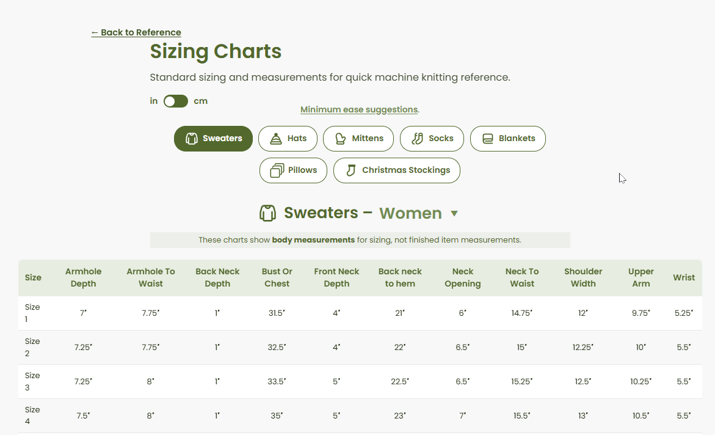Select the 'Size 4' row label
Viewport: 715px width, 435px height.
pos(32,416)
